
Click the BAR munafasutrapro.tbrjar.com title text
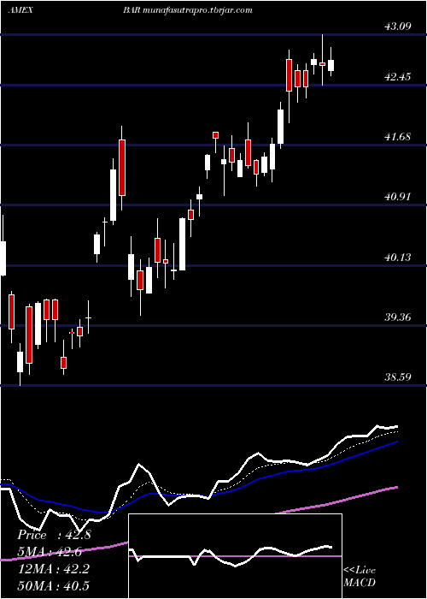tap(187, 10)
